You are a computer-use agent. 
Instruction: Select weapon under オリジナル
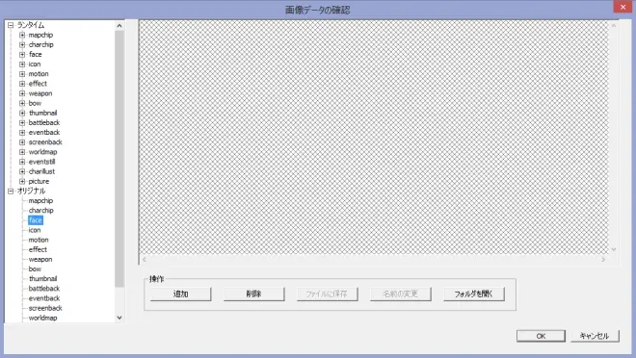40,259
